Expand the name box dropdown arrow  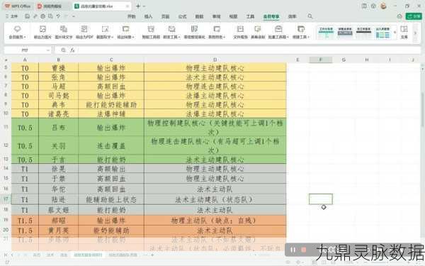(x=47, y=50)
